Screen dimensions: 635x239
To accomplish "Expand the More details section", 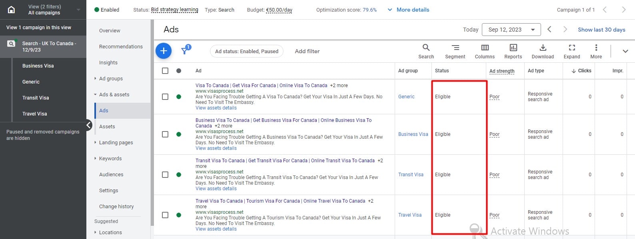I will (408, 10).
